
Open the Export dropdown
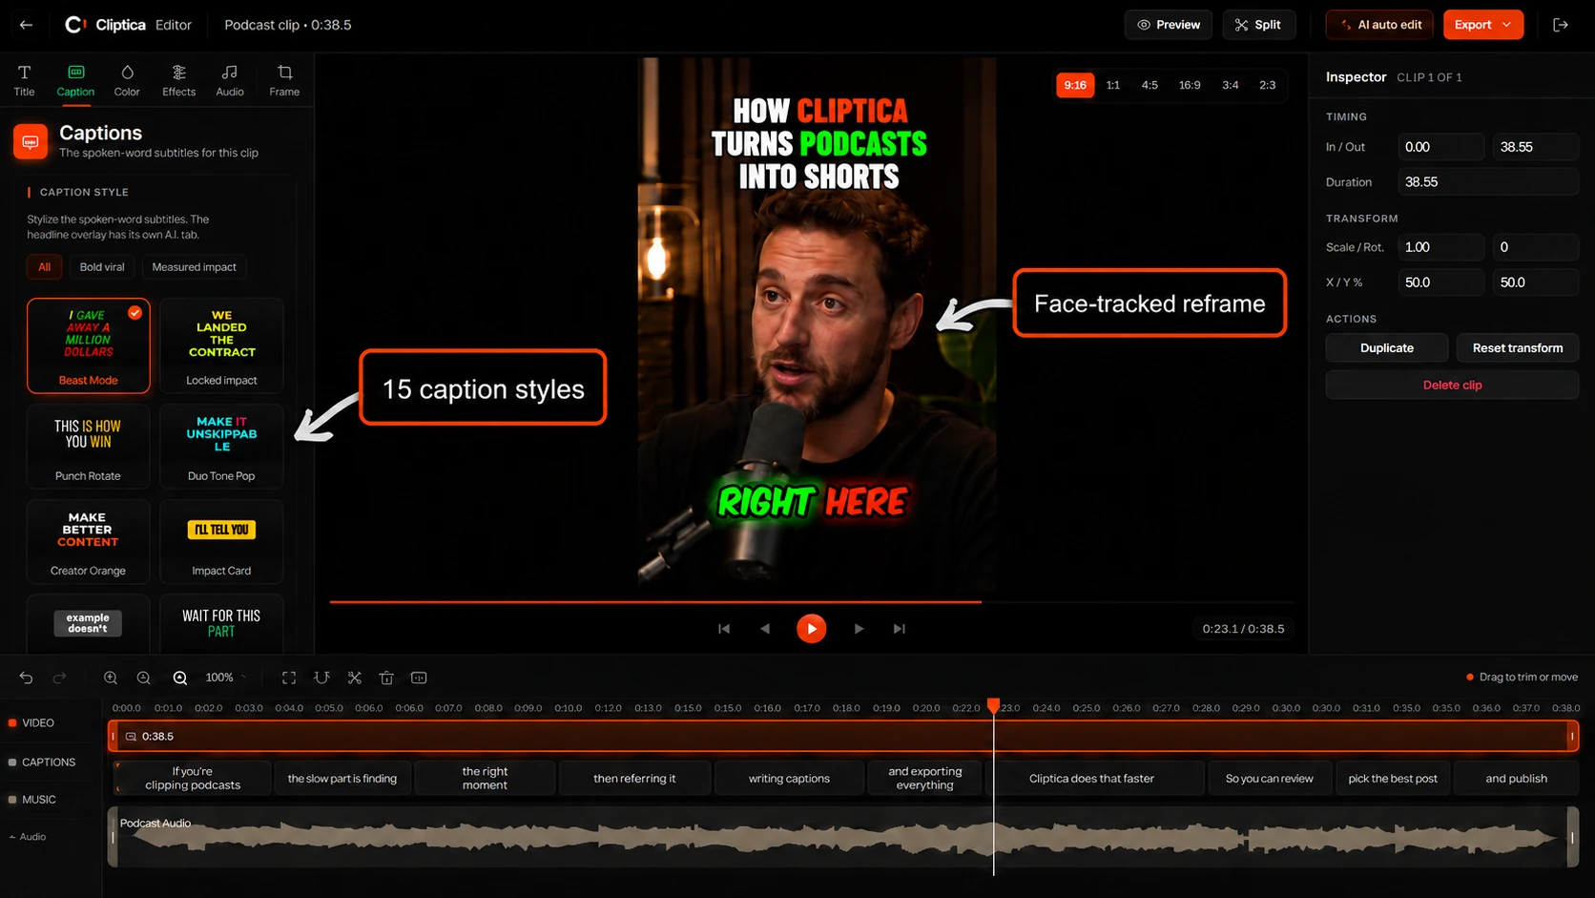[x=1482, y=25]
